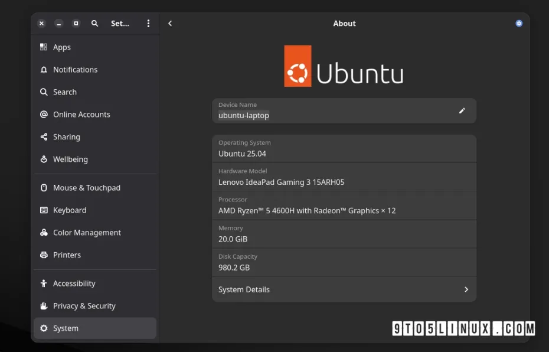Click the System gear icon
549x352 pixels.
(44, 328)
